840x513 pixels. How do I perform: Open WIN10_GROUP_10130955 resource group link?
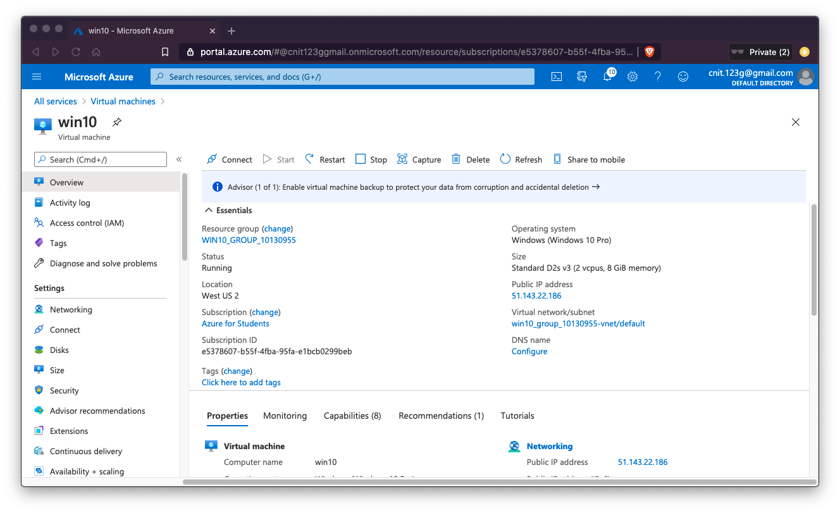(x=249, y=240)
